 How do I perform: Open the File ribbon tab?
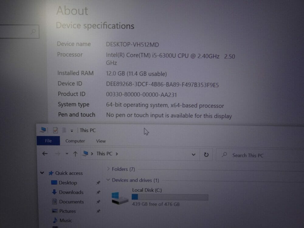pyautogui.click(x=48, y=141)
